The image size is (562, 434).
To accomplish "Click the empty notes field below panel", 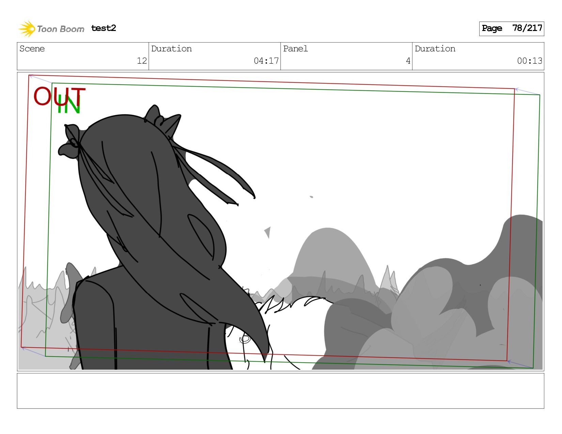I will (x=281, y=391).
